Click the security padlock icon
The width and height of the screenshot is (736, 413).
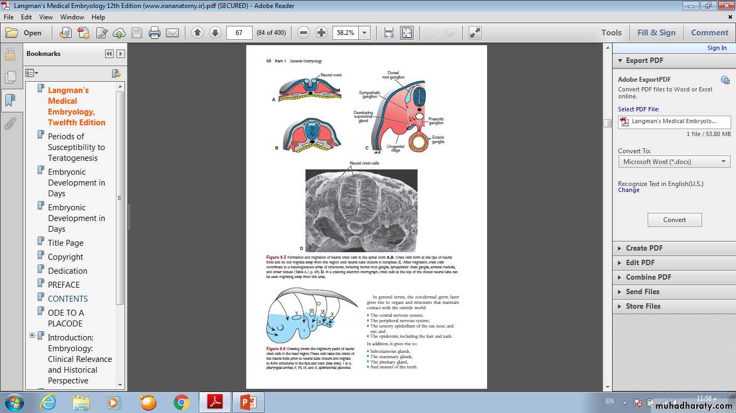(x=10, y=54)
